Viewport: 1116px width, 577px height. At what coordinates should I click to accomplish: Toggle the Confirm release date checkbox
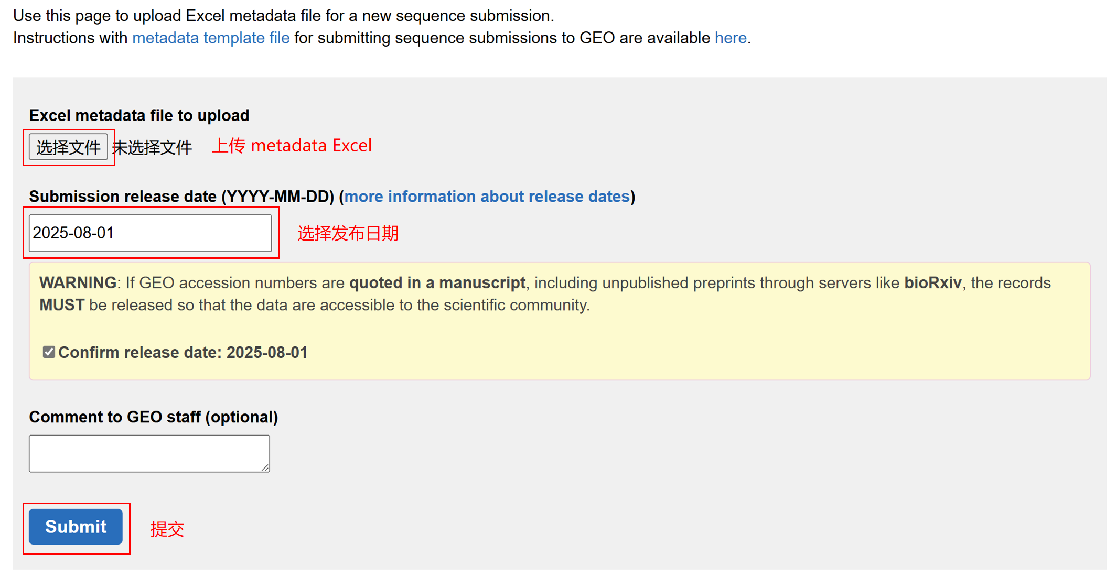49,352
